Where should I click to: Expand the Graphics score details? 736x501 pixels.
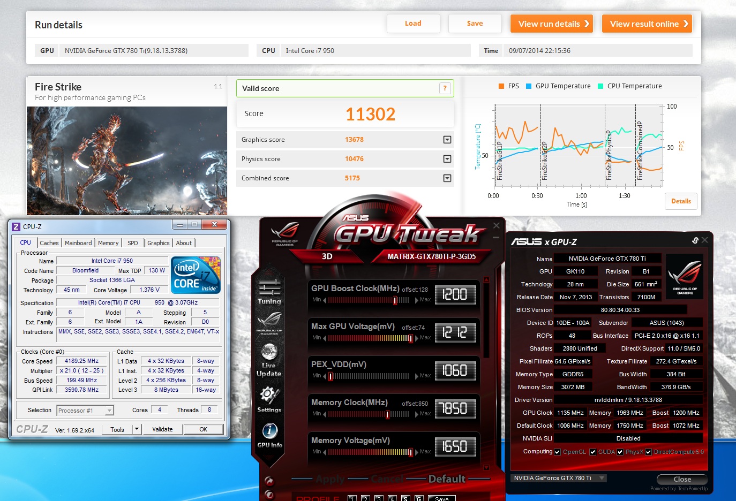(447, 140)
